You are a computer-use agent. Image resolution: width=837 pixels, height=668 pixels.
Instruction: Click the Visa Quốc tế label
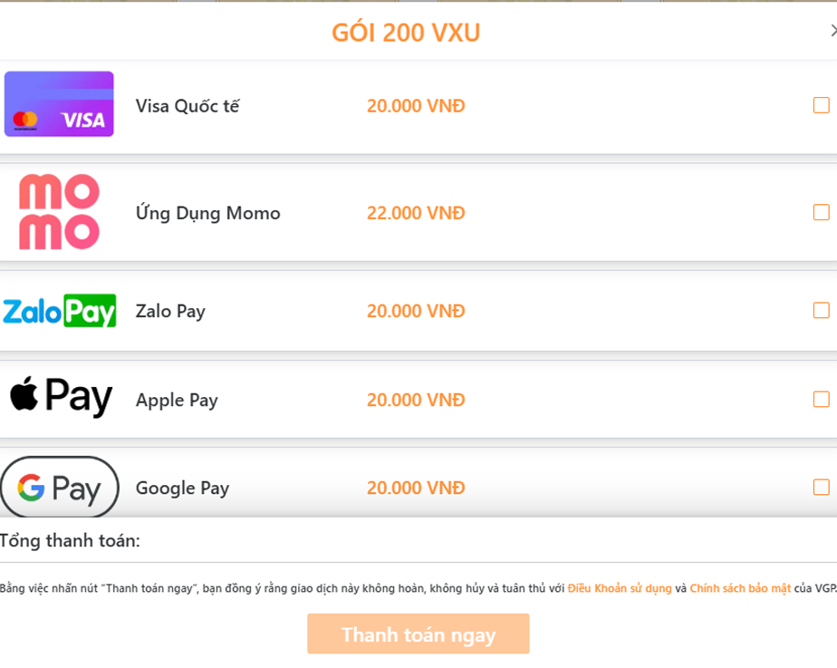point(188,106)
